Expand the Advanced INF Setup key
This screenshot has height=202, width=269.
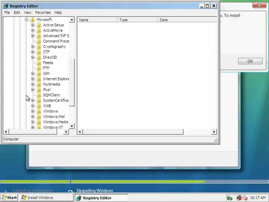click(x=33, y=36)
